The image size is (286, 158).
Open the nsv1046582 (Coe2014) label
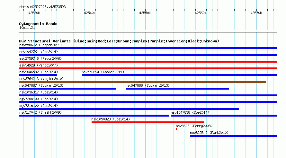click(39, 72)
